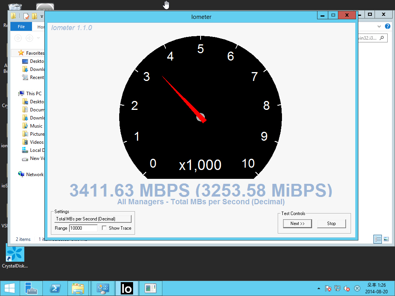Select Favorites in Explorer's navigation pane
Screen dimensions: 395x296
(32, 53)
